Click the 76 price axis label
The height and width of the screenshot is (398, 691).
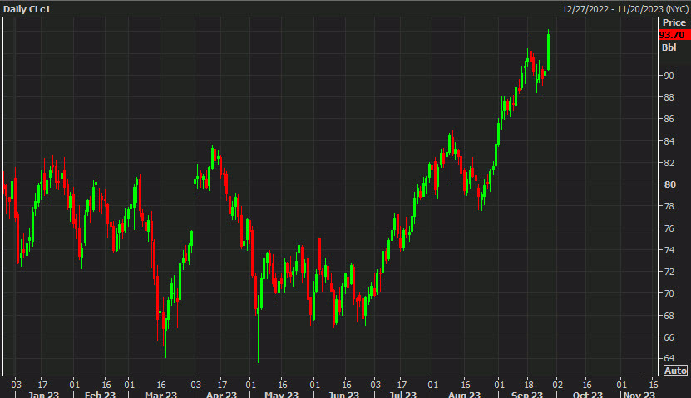point(669,228)
